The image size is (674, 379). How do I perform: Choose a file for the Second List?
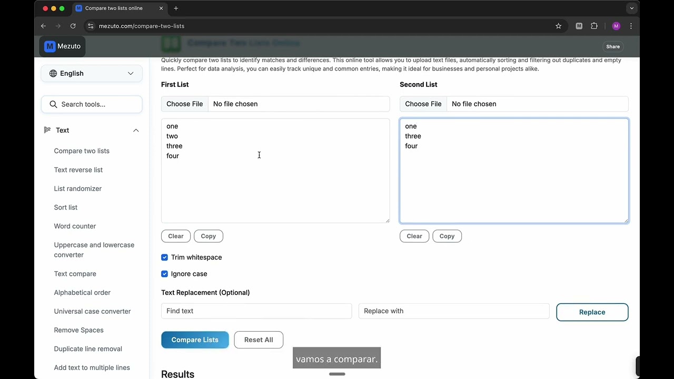click(423, 104)
